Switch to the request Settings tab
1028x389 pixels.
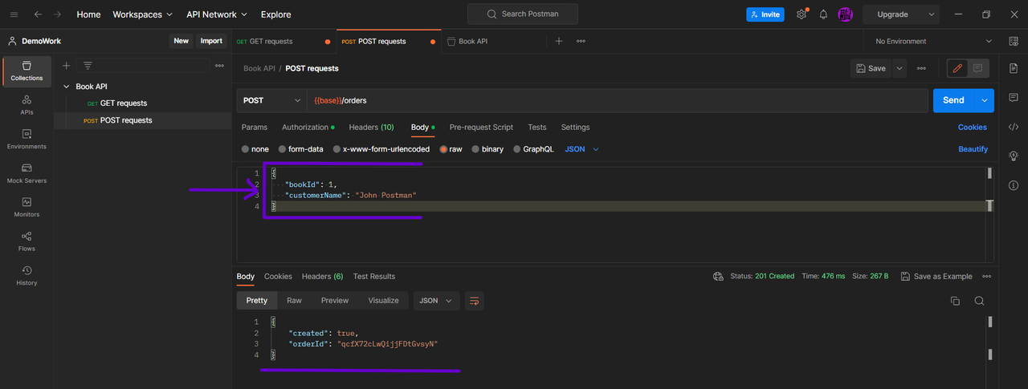pyautogui.click(x=575, y=128)
